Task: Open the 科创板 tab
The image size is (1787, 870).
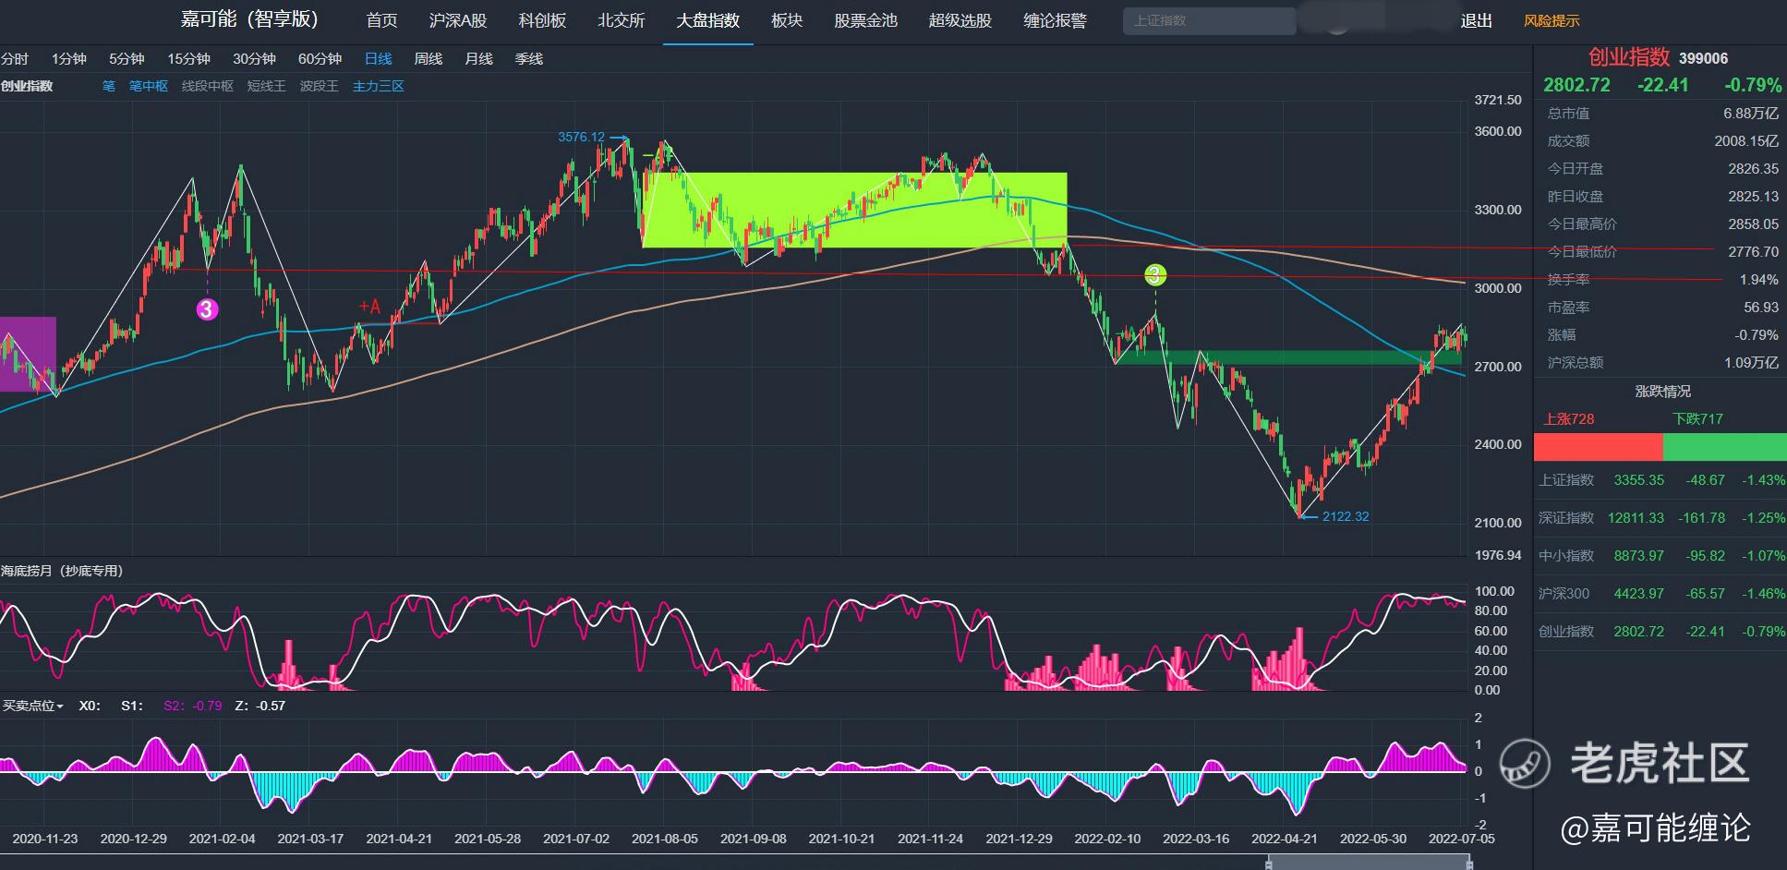Action: click(542, 20)
